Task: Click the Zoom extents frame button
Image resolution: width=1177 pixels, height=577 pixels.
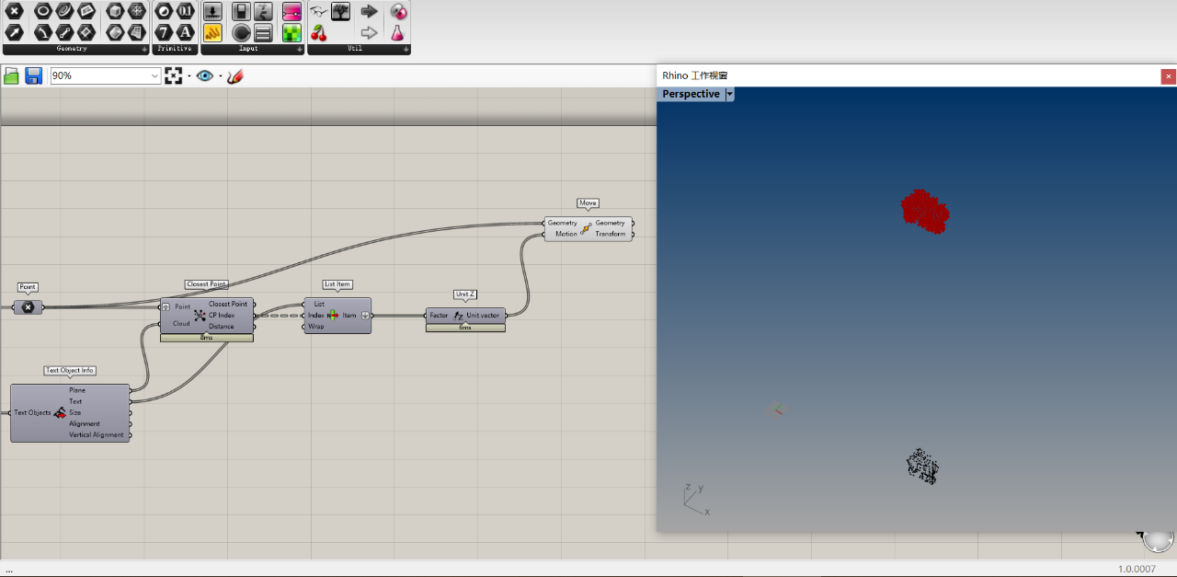Action: click(x=174, y=76)
